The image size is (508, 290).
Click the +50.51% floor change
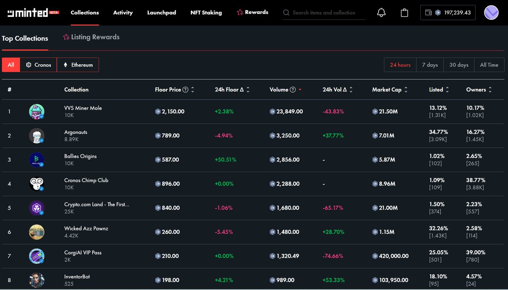click(226, 160)
